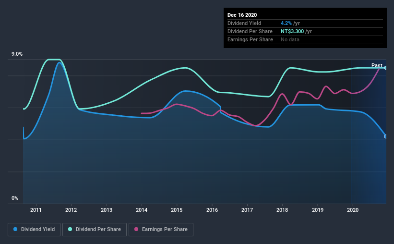This screenshot has width=394, height=244.
Task: Click the pink Earnings Per Share legend dot
Action: pyautogui.click(x=135, y=230)
